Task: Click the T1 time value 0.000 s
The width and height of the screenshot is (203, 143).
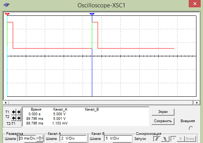Action: click(34, 114)
